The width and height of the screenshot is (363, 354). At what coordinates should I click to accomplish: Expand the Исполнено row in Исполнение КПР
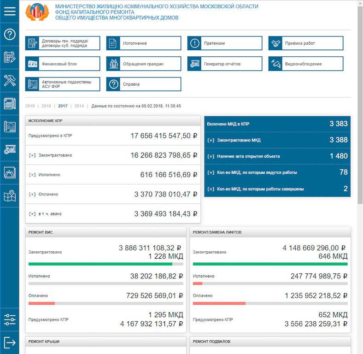click(x=32, y=175)
